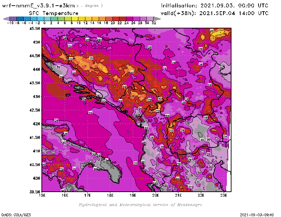Click the '19E' longitude axis label
This screenshot has width=281, height=217.
pyautogui.click(x=133, y=195)
